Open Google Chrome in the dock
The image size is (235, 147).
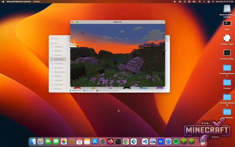(x=126, y=142)
